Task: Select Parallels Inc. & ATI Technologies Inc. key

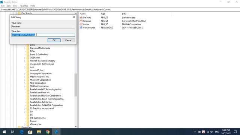Action: 46,99
